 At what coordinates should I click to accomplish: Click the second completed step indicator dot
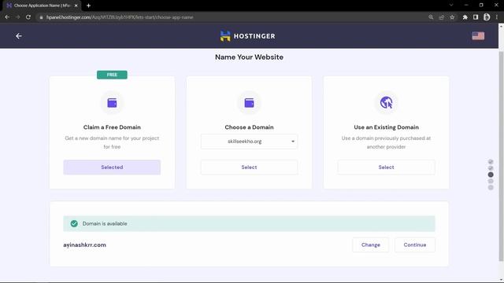[x=491, y=168]
